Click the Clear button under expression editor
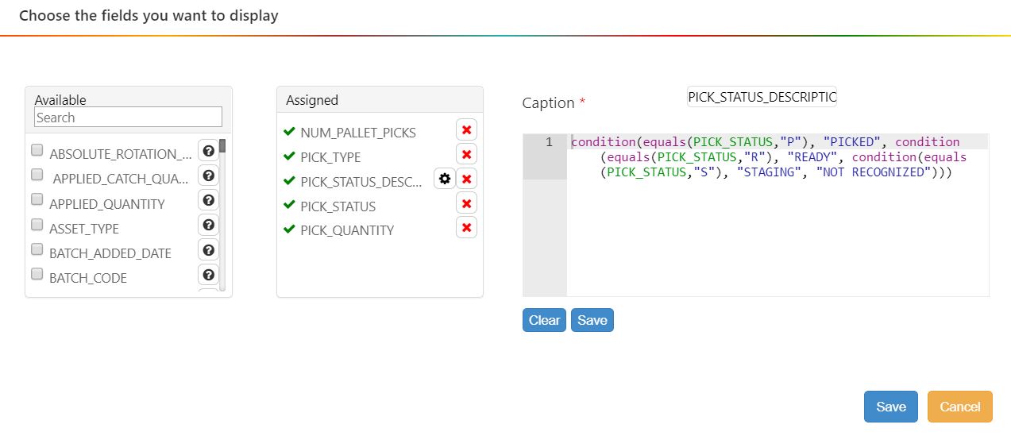This screenshot has height=436, width=1011. [x=544, y=320]
